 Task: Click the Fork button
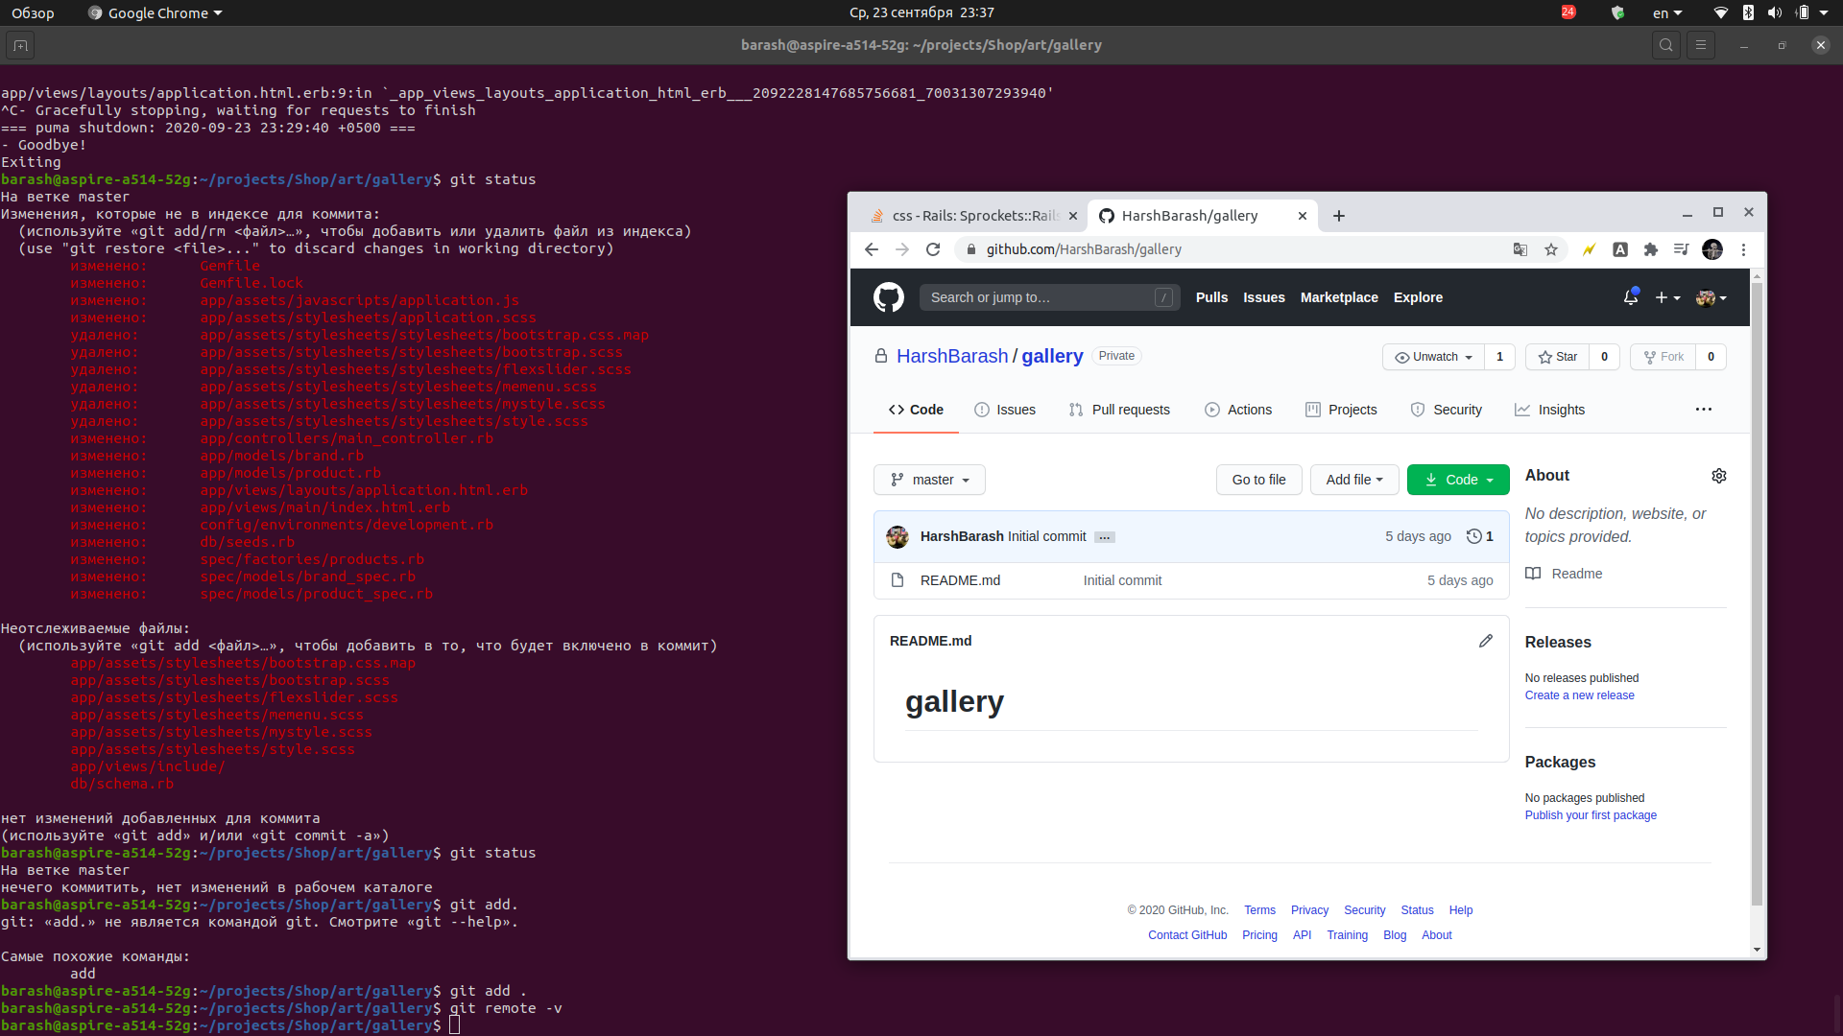[1663, 357]
